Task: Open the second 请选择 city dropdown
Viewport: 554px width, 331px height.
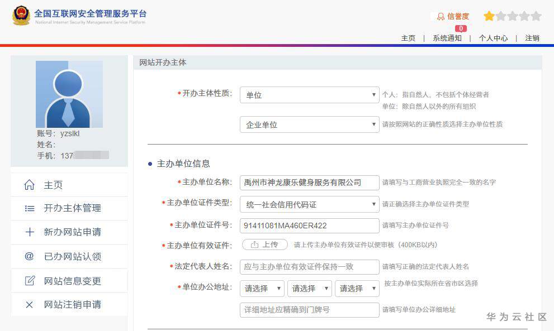Action: coord(310,289)
